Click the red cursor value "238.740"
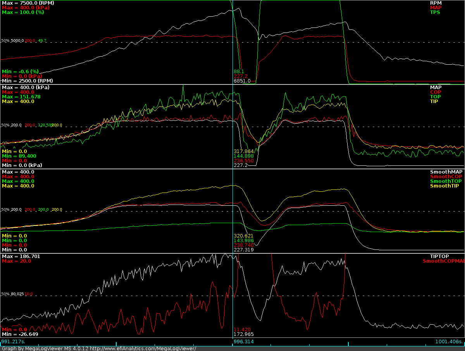465x351 pixels. pos(244,245)
